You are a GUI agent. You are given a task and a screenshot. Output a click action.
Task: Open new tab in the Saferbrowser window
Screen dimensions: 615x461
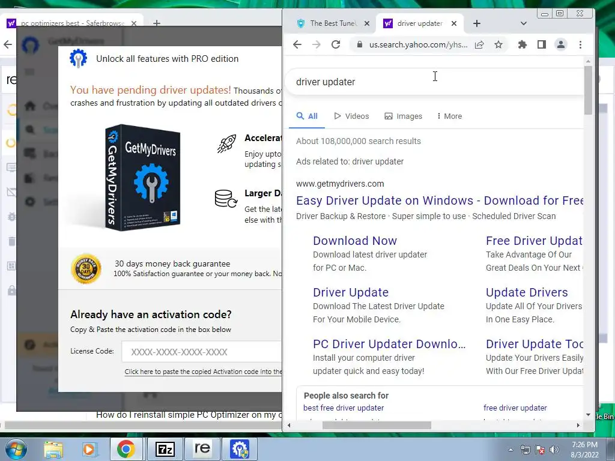157,23
